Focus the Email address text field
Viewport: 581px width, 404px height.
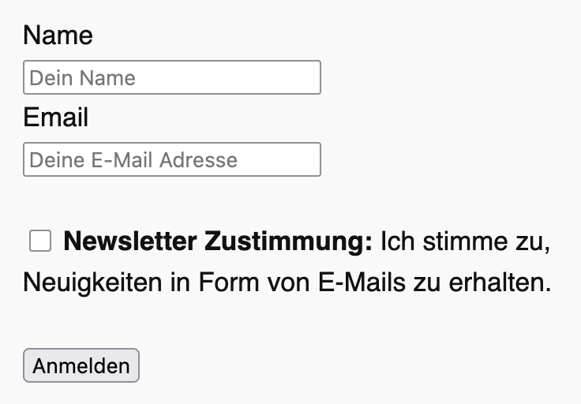pos(172,159)
